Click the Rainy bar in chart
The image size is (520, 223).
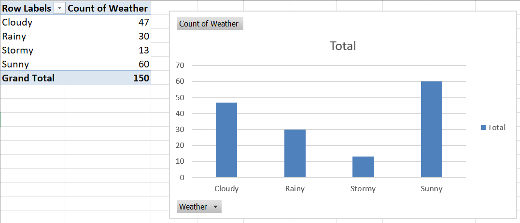[295, 153]
